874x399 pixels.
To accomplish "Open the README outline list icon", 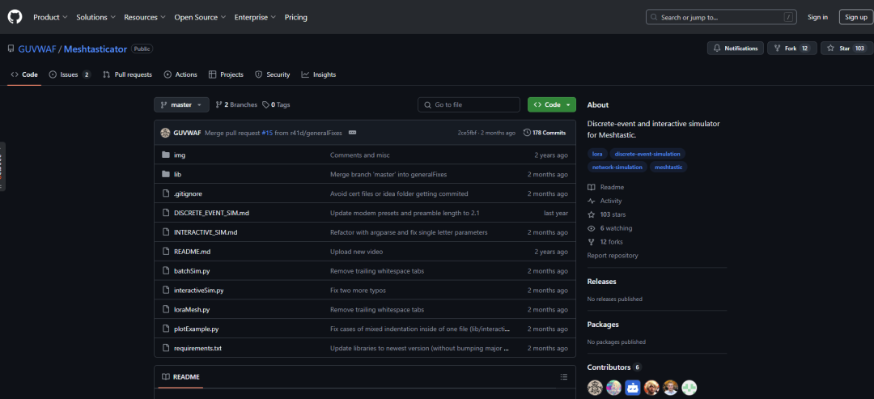I will [563, 376].
